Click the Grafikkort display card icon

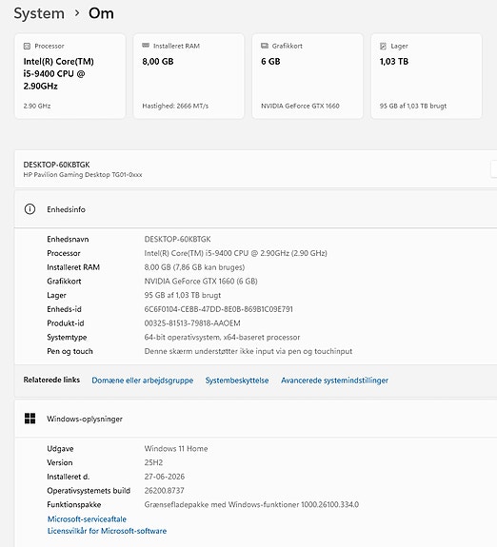(265, 46)
